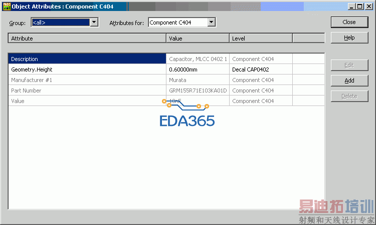The height and width of the screenshot is (225, 376).
Task: Click the PADS application icon in title bar
Action: (7, 6)
